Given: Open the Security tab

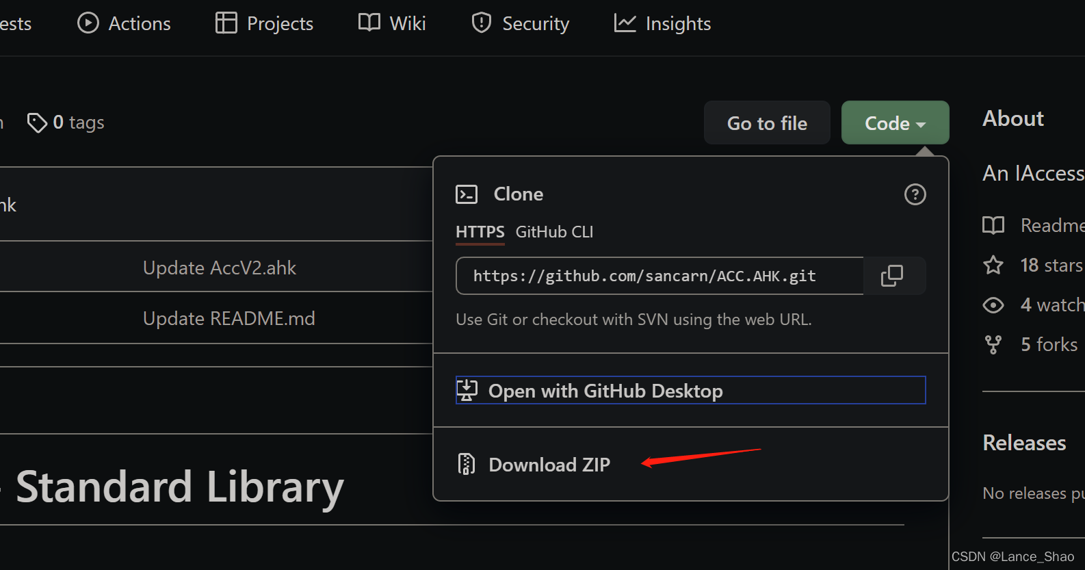Looking at the screenshot, I should (x=520, y=23).
